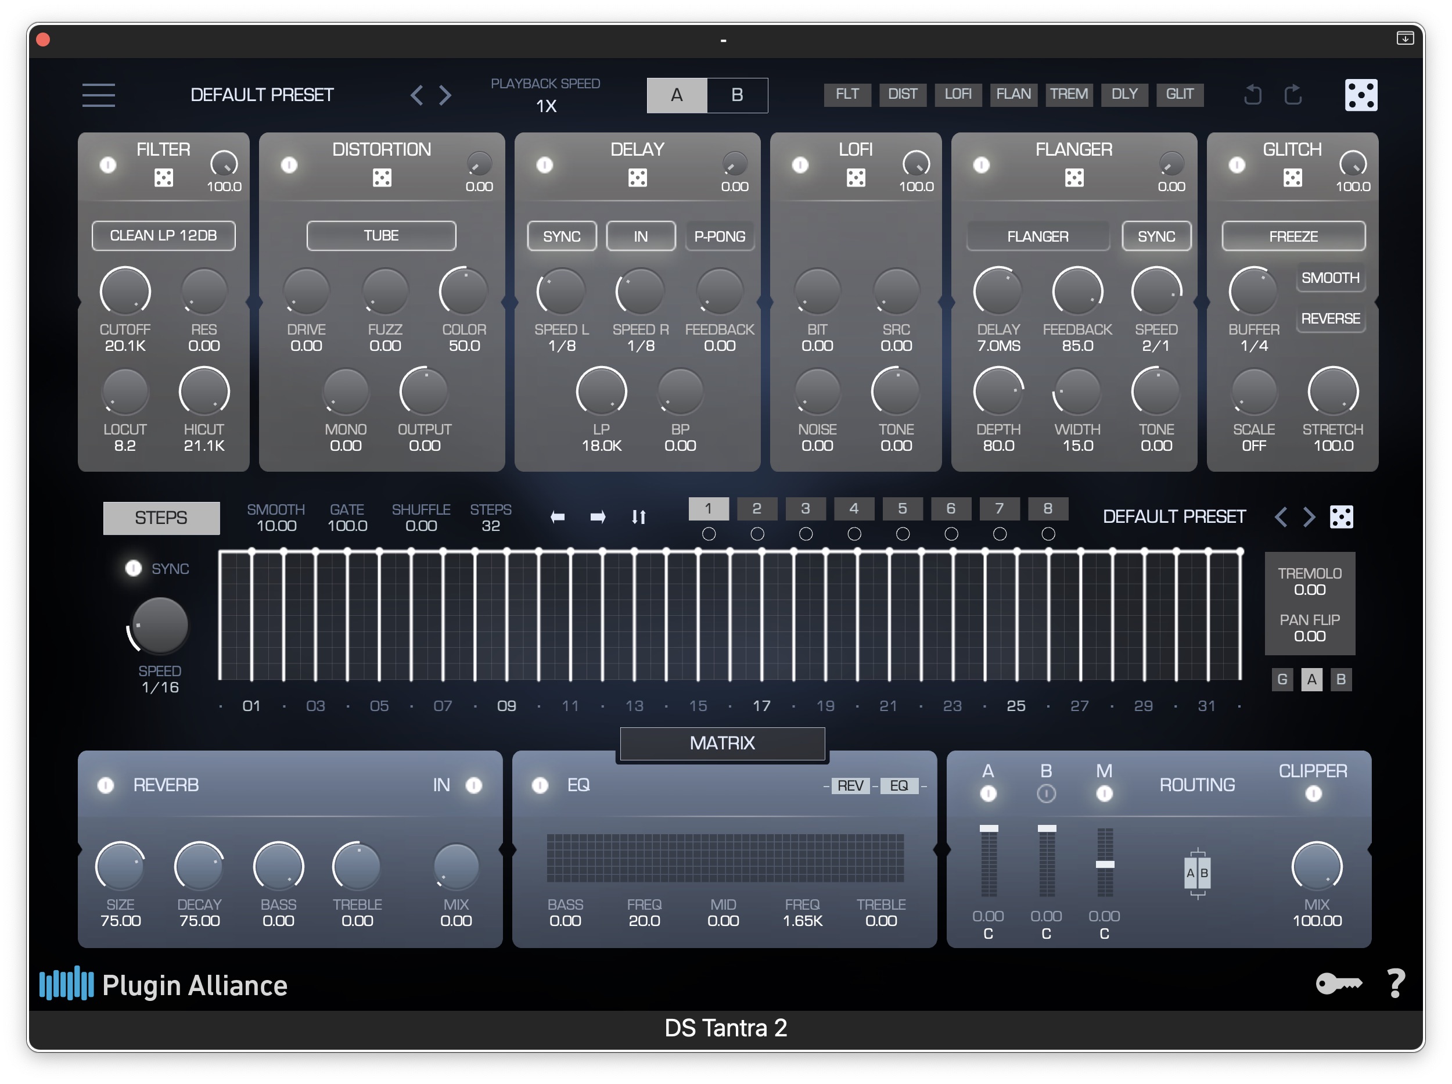
Task: Randomize the Delay module with its dice
Action: (637, 177)
